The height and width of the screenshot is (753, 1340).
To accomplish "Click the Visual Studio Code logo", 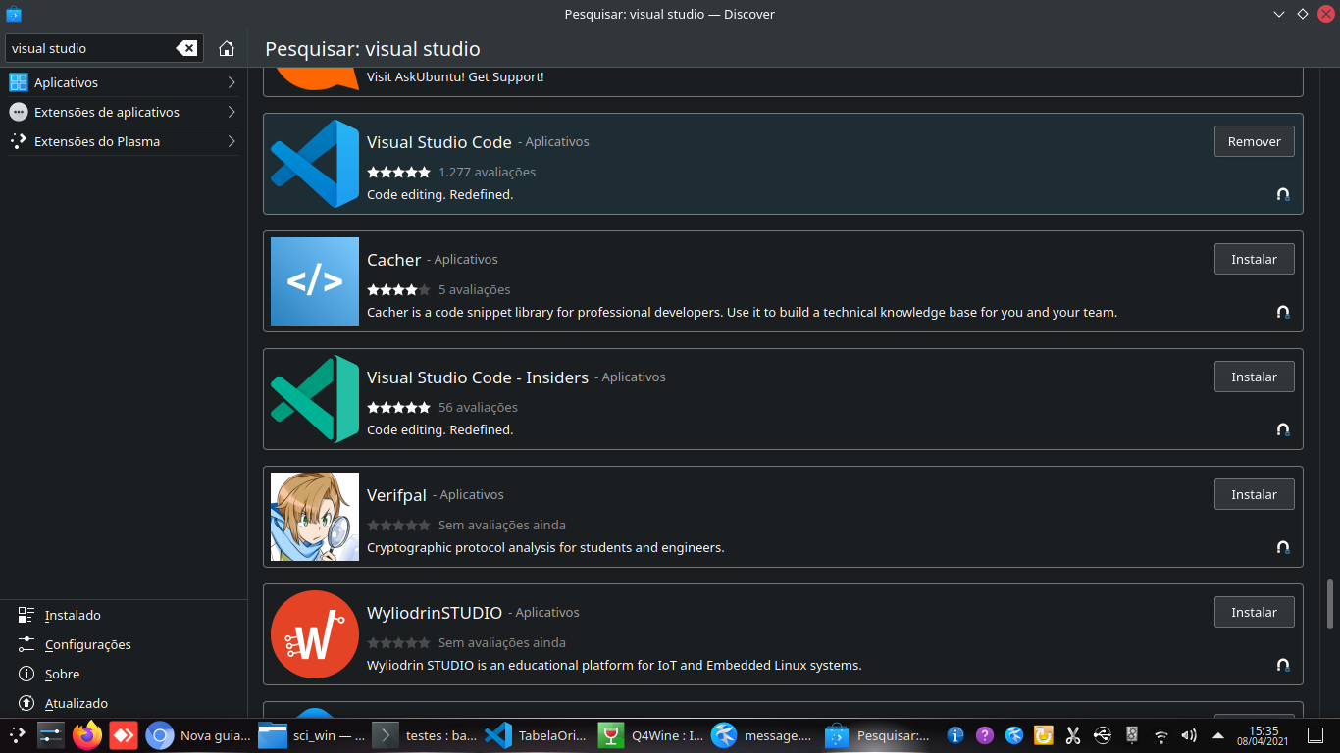I will [315, 164].
